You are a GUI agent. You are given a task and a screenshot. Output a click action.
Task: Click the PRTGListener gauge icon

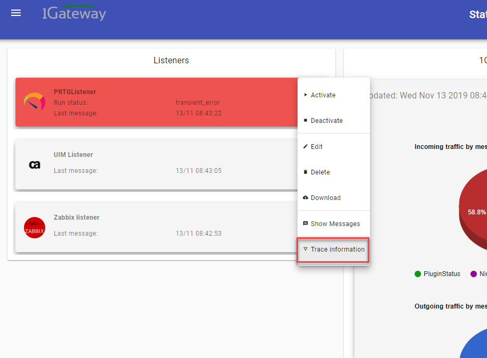tap(35, 102)
